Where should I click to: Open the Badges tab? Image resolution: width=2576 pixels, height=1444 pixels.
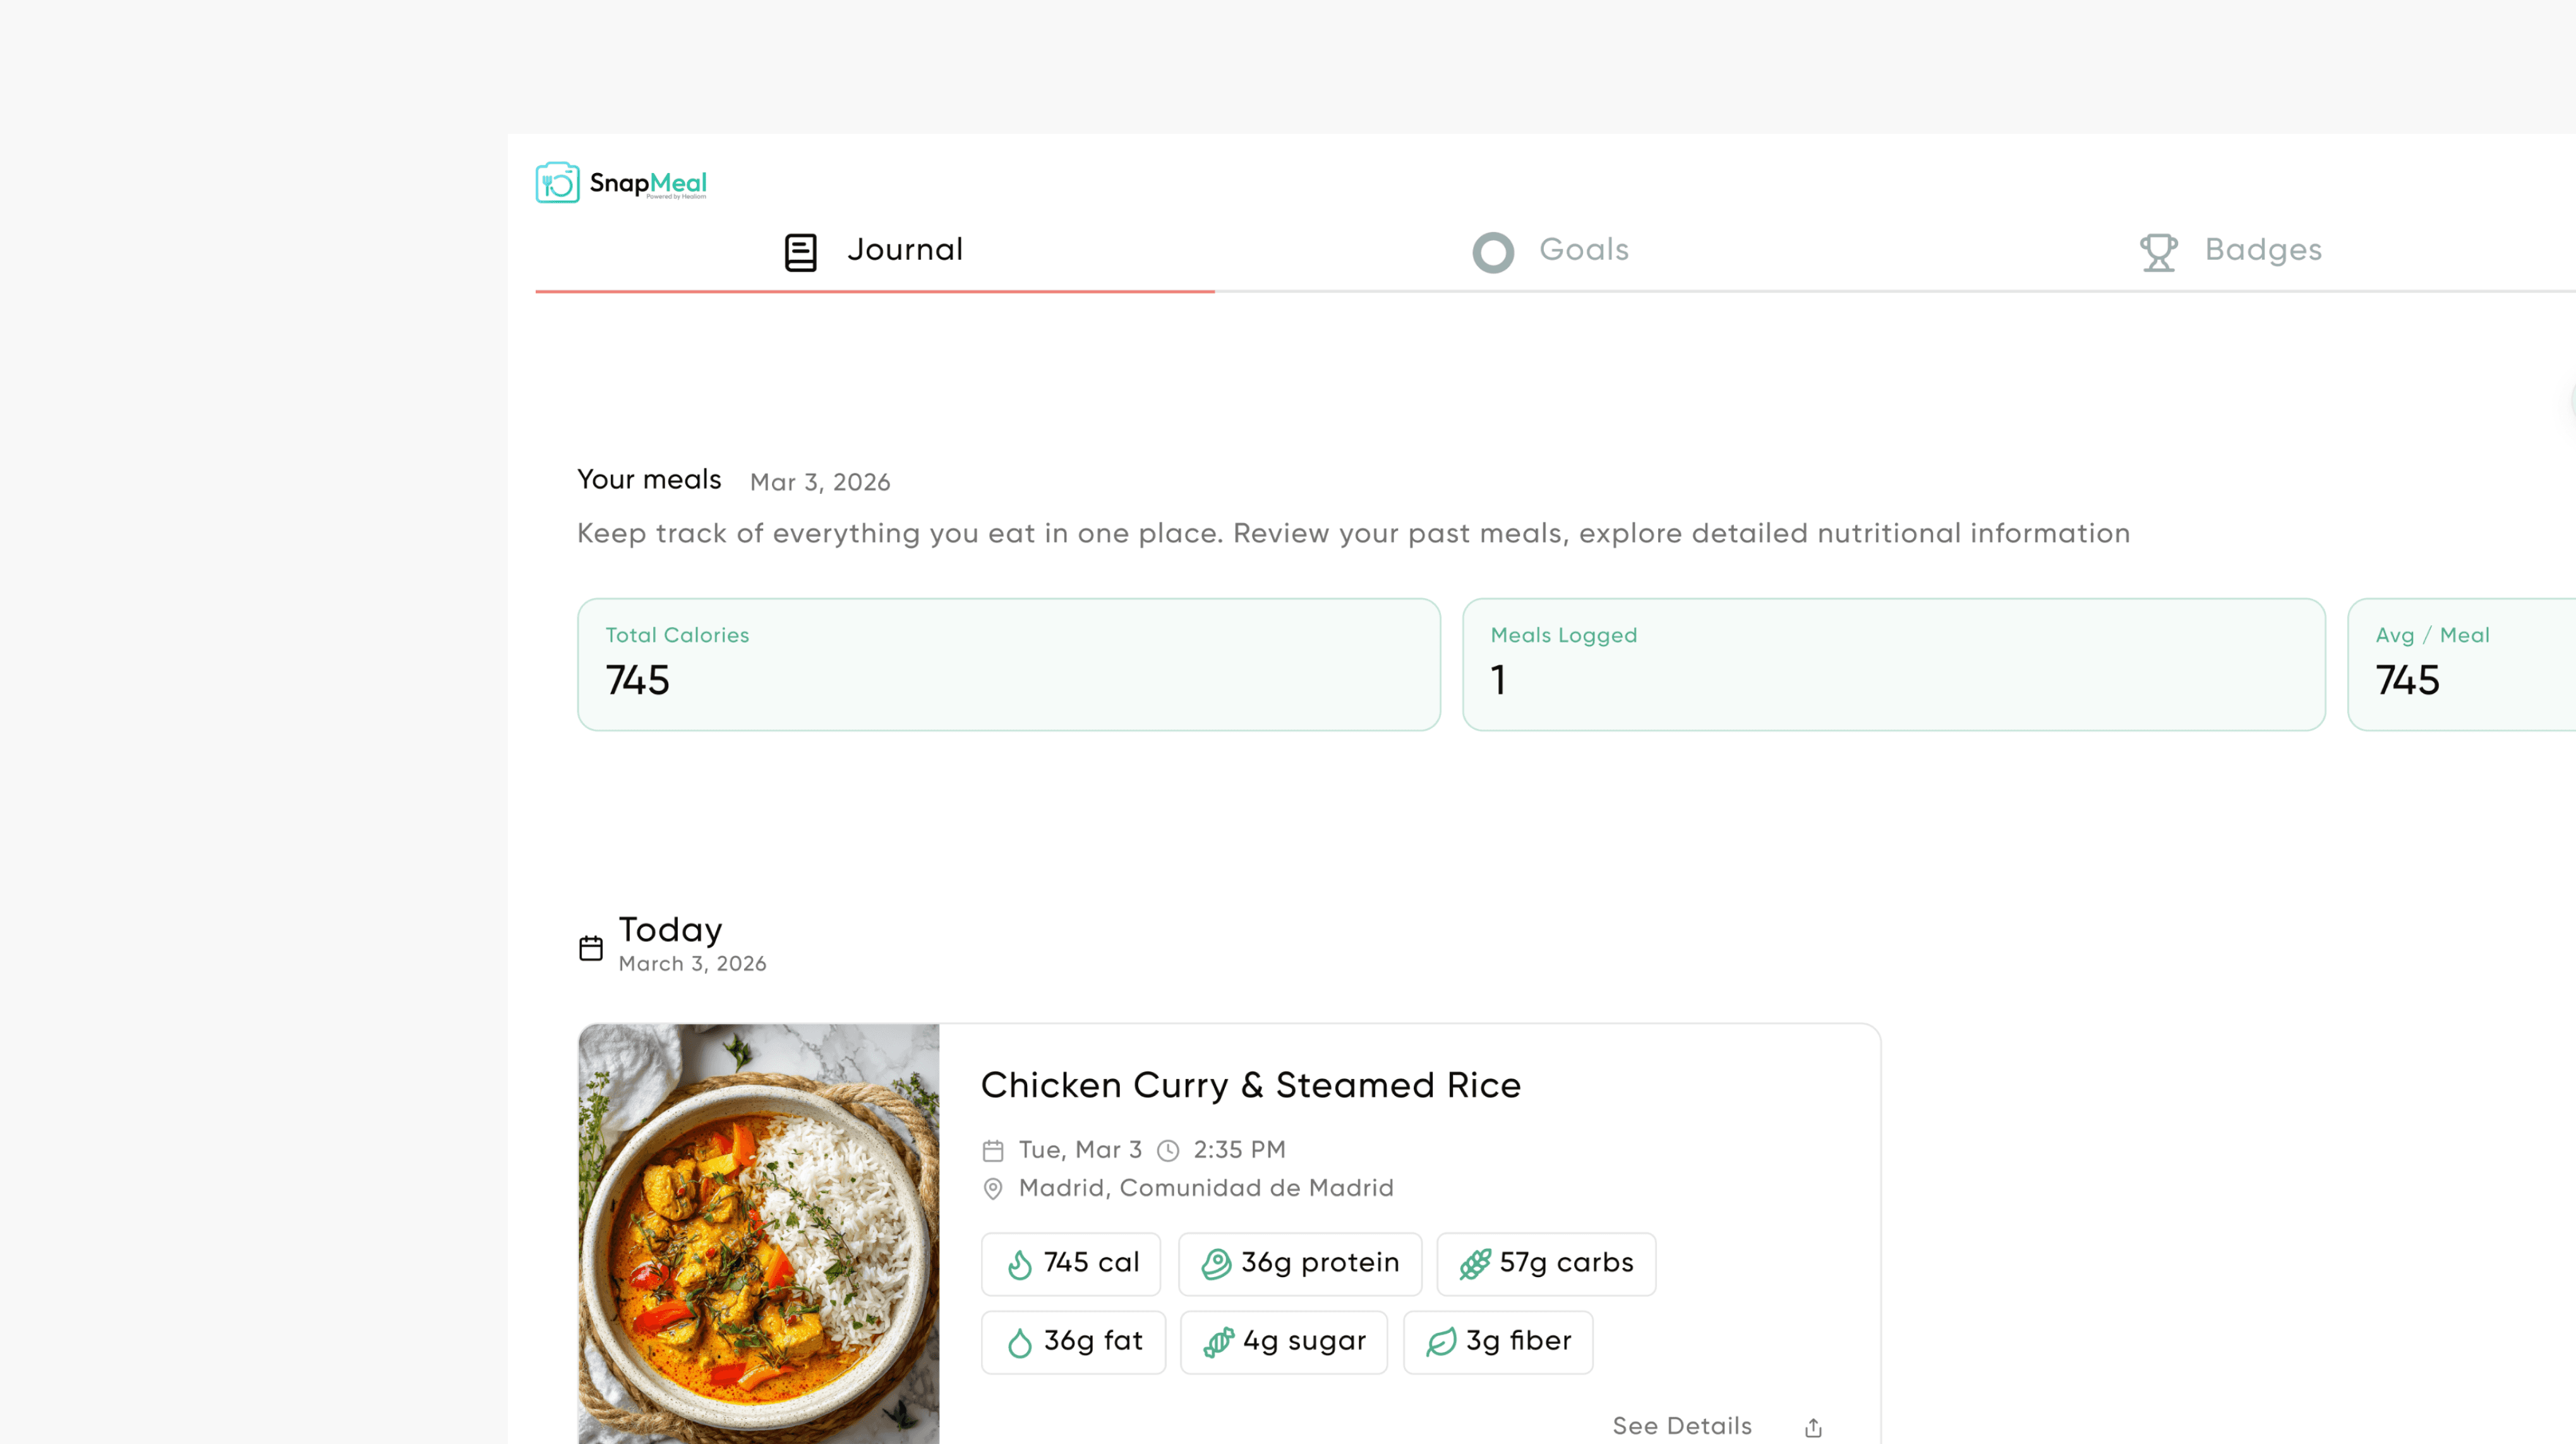(x=2263, y=250)
